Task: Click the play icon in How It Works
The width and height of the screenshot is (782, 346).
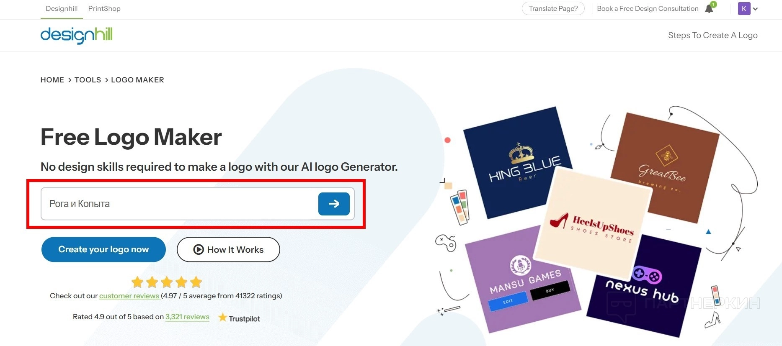Action: point(199,249)
